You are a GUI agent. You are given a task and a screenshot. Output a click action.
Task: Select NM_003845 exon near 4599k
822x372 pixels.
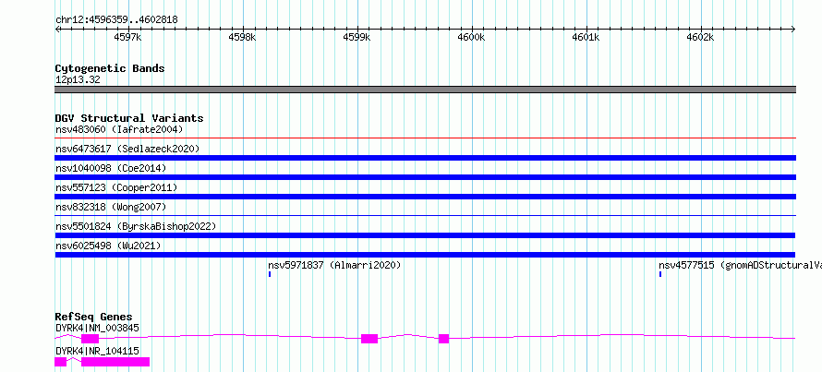[x=369, y=339]
